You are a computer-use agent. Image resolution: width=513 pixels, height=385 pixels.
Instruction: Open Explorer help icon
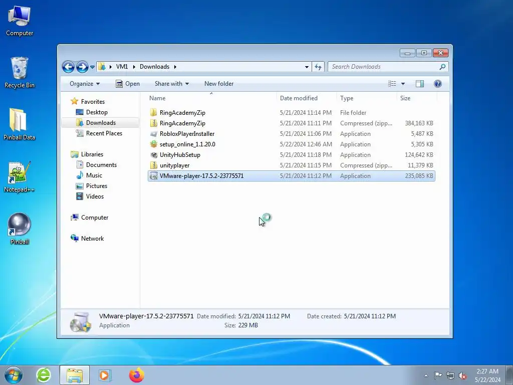tap(438, 84)
